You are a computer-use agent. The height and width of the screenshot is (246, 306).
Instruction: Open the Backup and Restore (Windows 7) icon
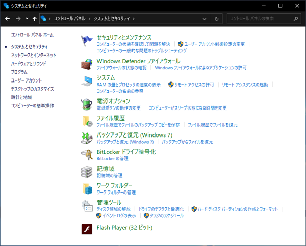click(87, 138)
